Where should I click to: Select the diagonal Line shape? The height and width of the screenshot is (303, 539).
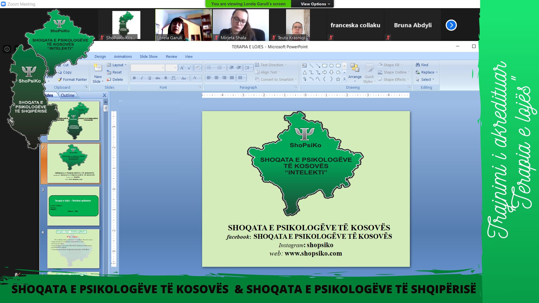311,66
